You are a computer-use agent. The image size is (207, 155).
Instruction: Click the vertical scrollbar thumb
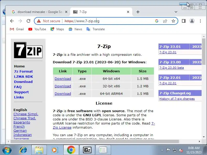coord(204,51)
